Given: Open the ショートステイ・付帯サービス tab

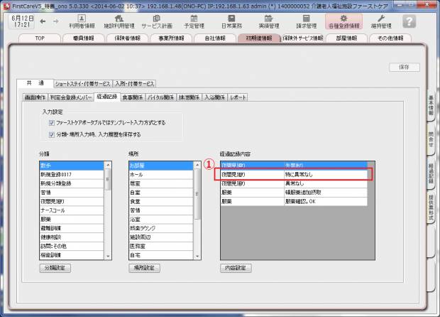Looking at the screenshot, I should (83, 83).
